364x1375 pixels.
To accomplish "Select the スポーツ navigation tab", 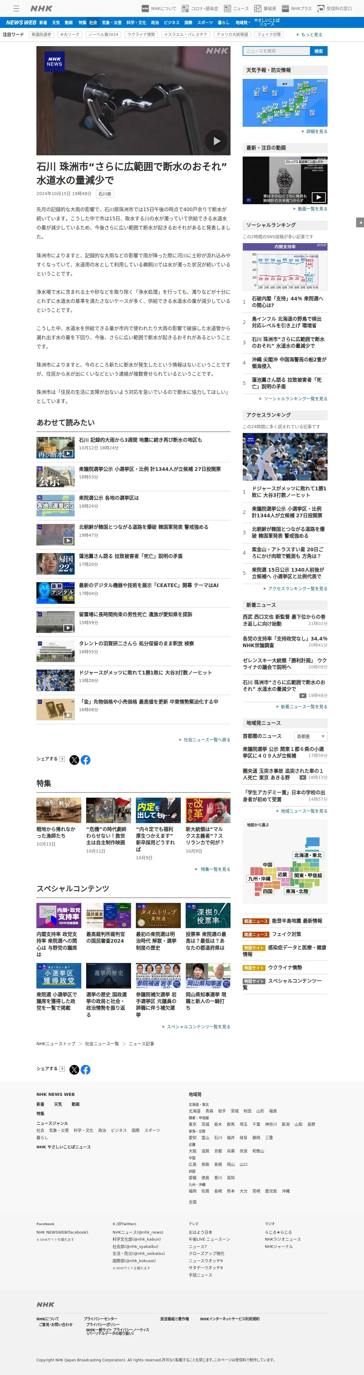I will (x=205, y=22).
